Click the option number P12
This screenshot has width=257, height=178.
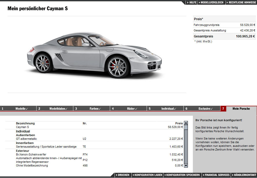pyautogui.click(x=85, y=160)
